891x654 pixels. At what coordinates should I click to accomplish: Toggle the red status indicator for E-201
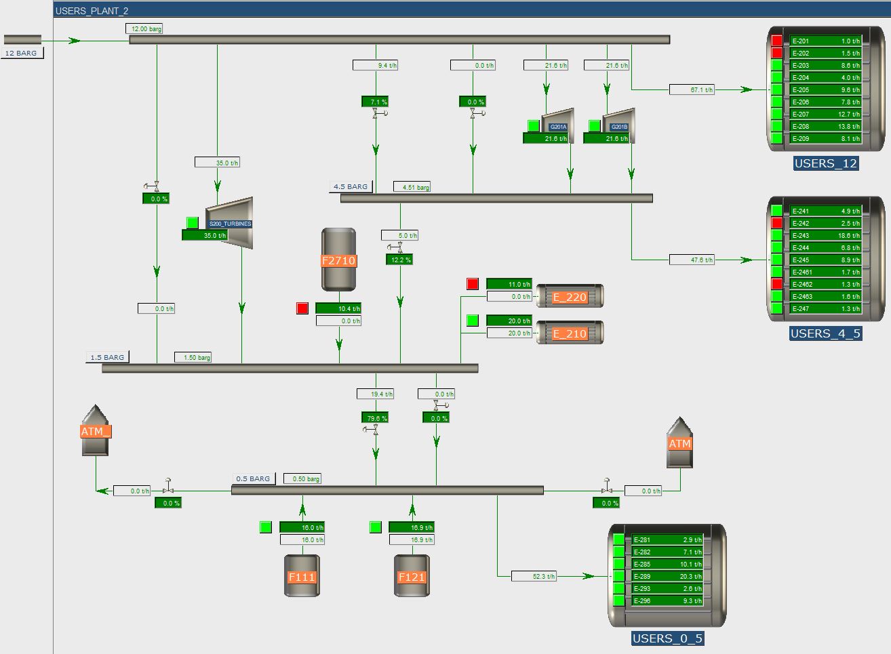tap(777, 41)
